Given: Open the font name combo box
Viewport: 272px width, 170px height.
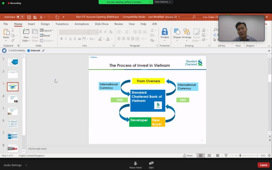Looking at the screenshot, I should point(74,32).
